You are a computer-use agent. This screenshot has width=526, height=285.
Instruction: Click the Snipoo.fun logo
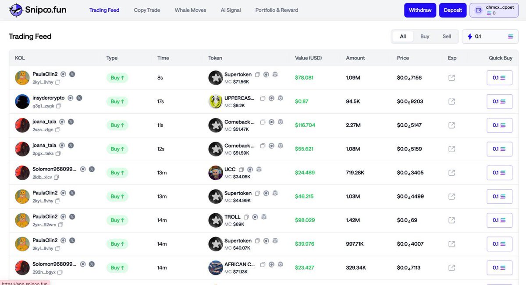click(x=38, y=10)
